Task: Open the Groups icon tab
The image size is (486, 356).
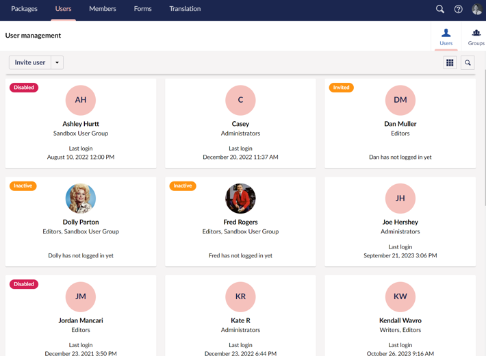Action: coord(476,37)
